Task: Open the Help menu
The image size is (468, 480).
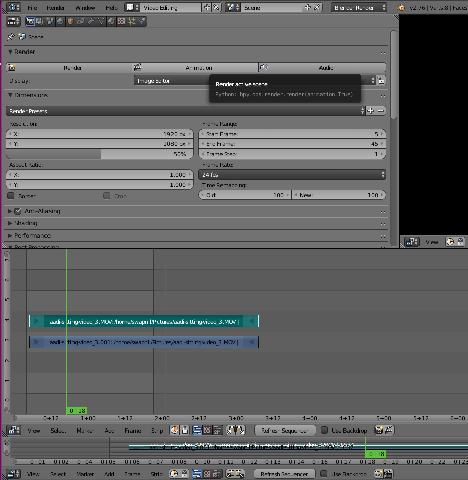Action: (x=111, y=7)
